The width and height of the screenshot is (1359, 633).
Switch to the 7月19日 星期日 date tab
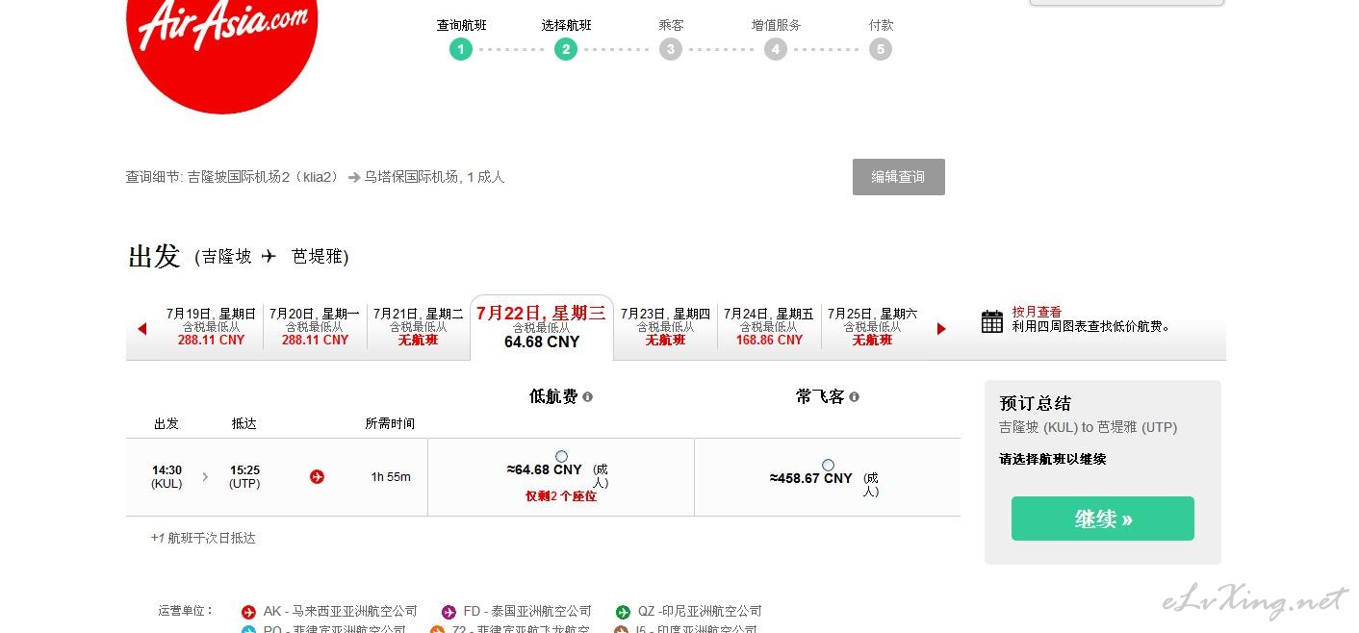click(x=212, y=327)
